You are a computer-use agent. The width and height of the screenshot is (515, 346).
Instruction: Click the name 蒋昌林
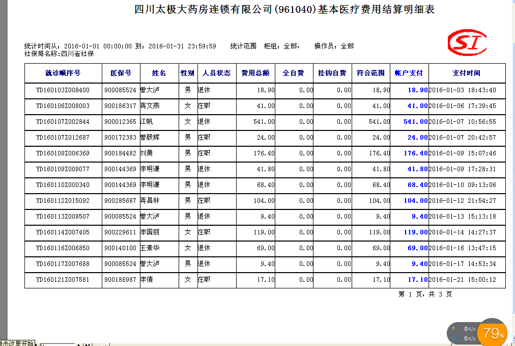point(150,201)
